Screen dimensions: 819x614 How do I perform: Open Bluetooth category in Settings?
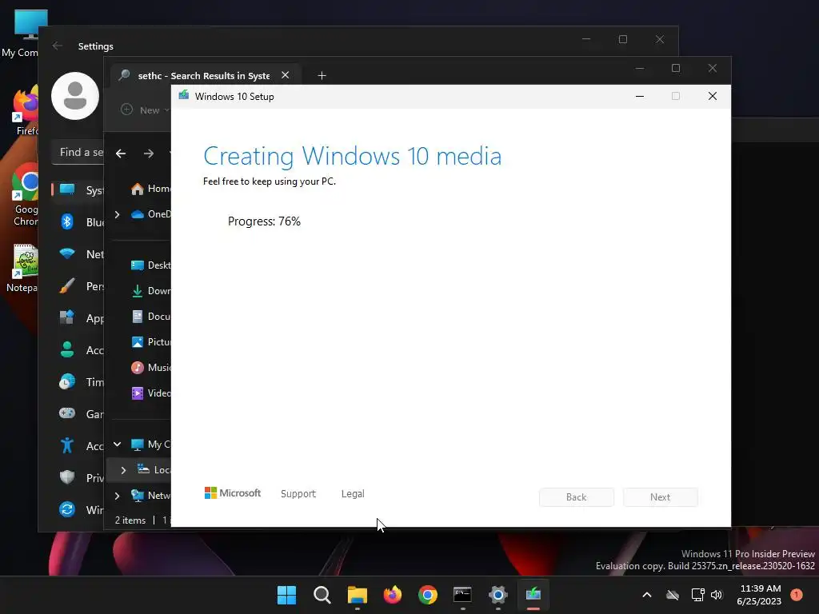[78, 222]
